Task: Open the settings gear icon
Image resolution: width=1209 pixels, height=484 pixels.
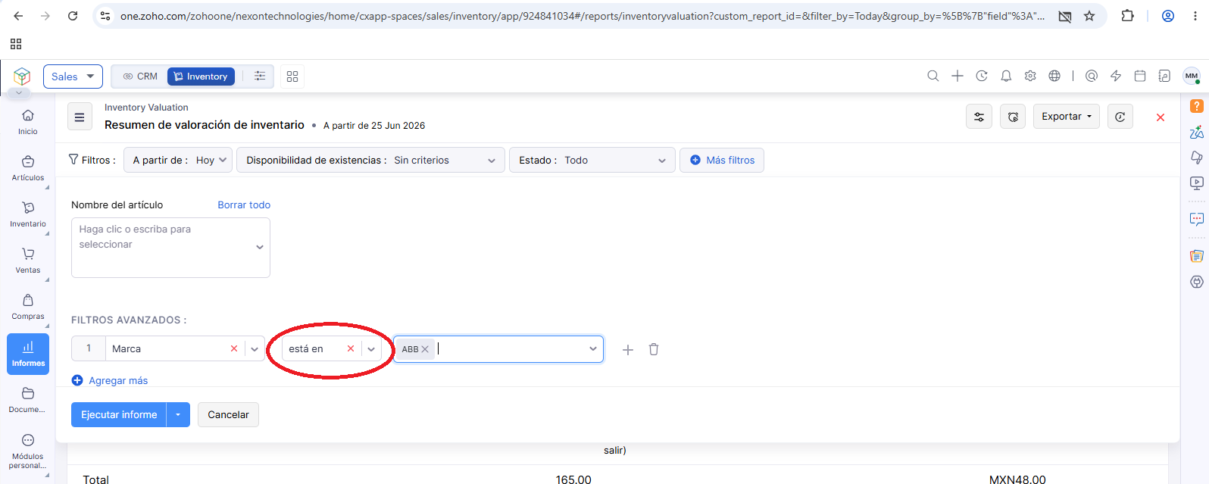Action: [x=1030, y=76]
